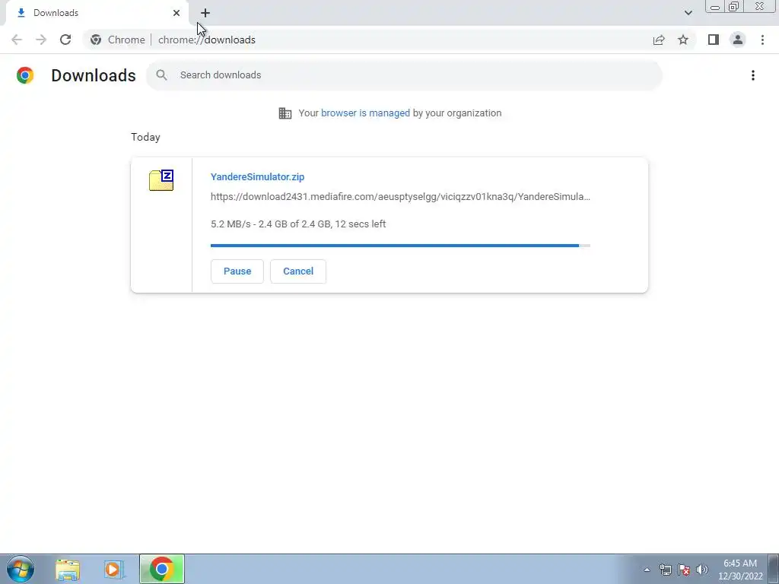Click the download speed status text

click(x=298, y=224)
